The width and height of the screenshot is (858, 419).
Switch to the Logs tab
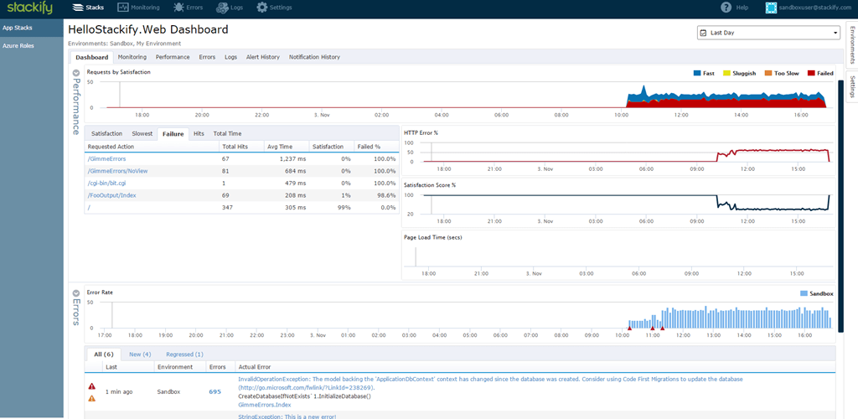point(230,57)
